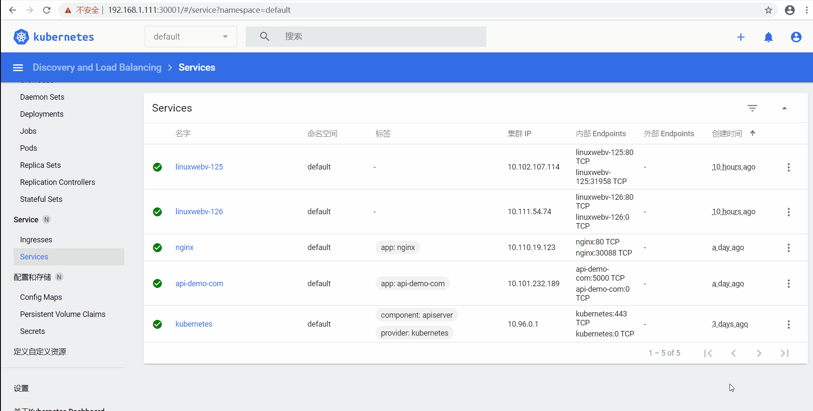Open the linuxwebv-125 service details
813x411 pixels.
tap(199, 167)
